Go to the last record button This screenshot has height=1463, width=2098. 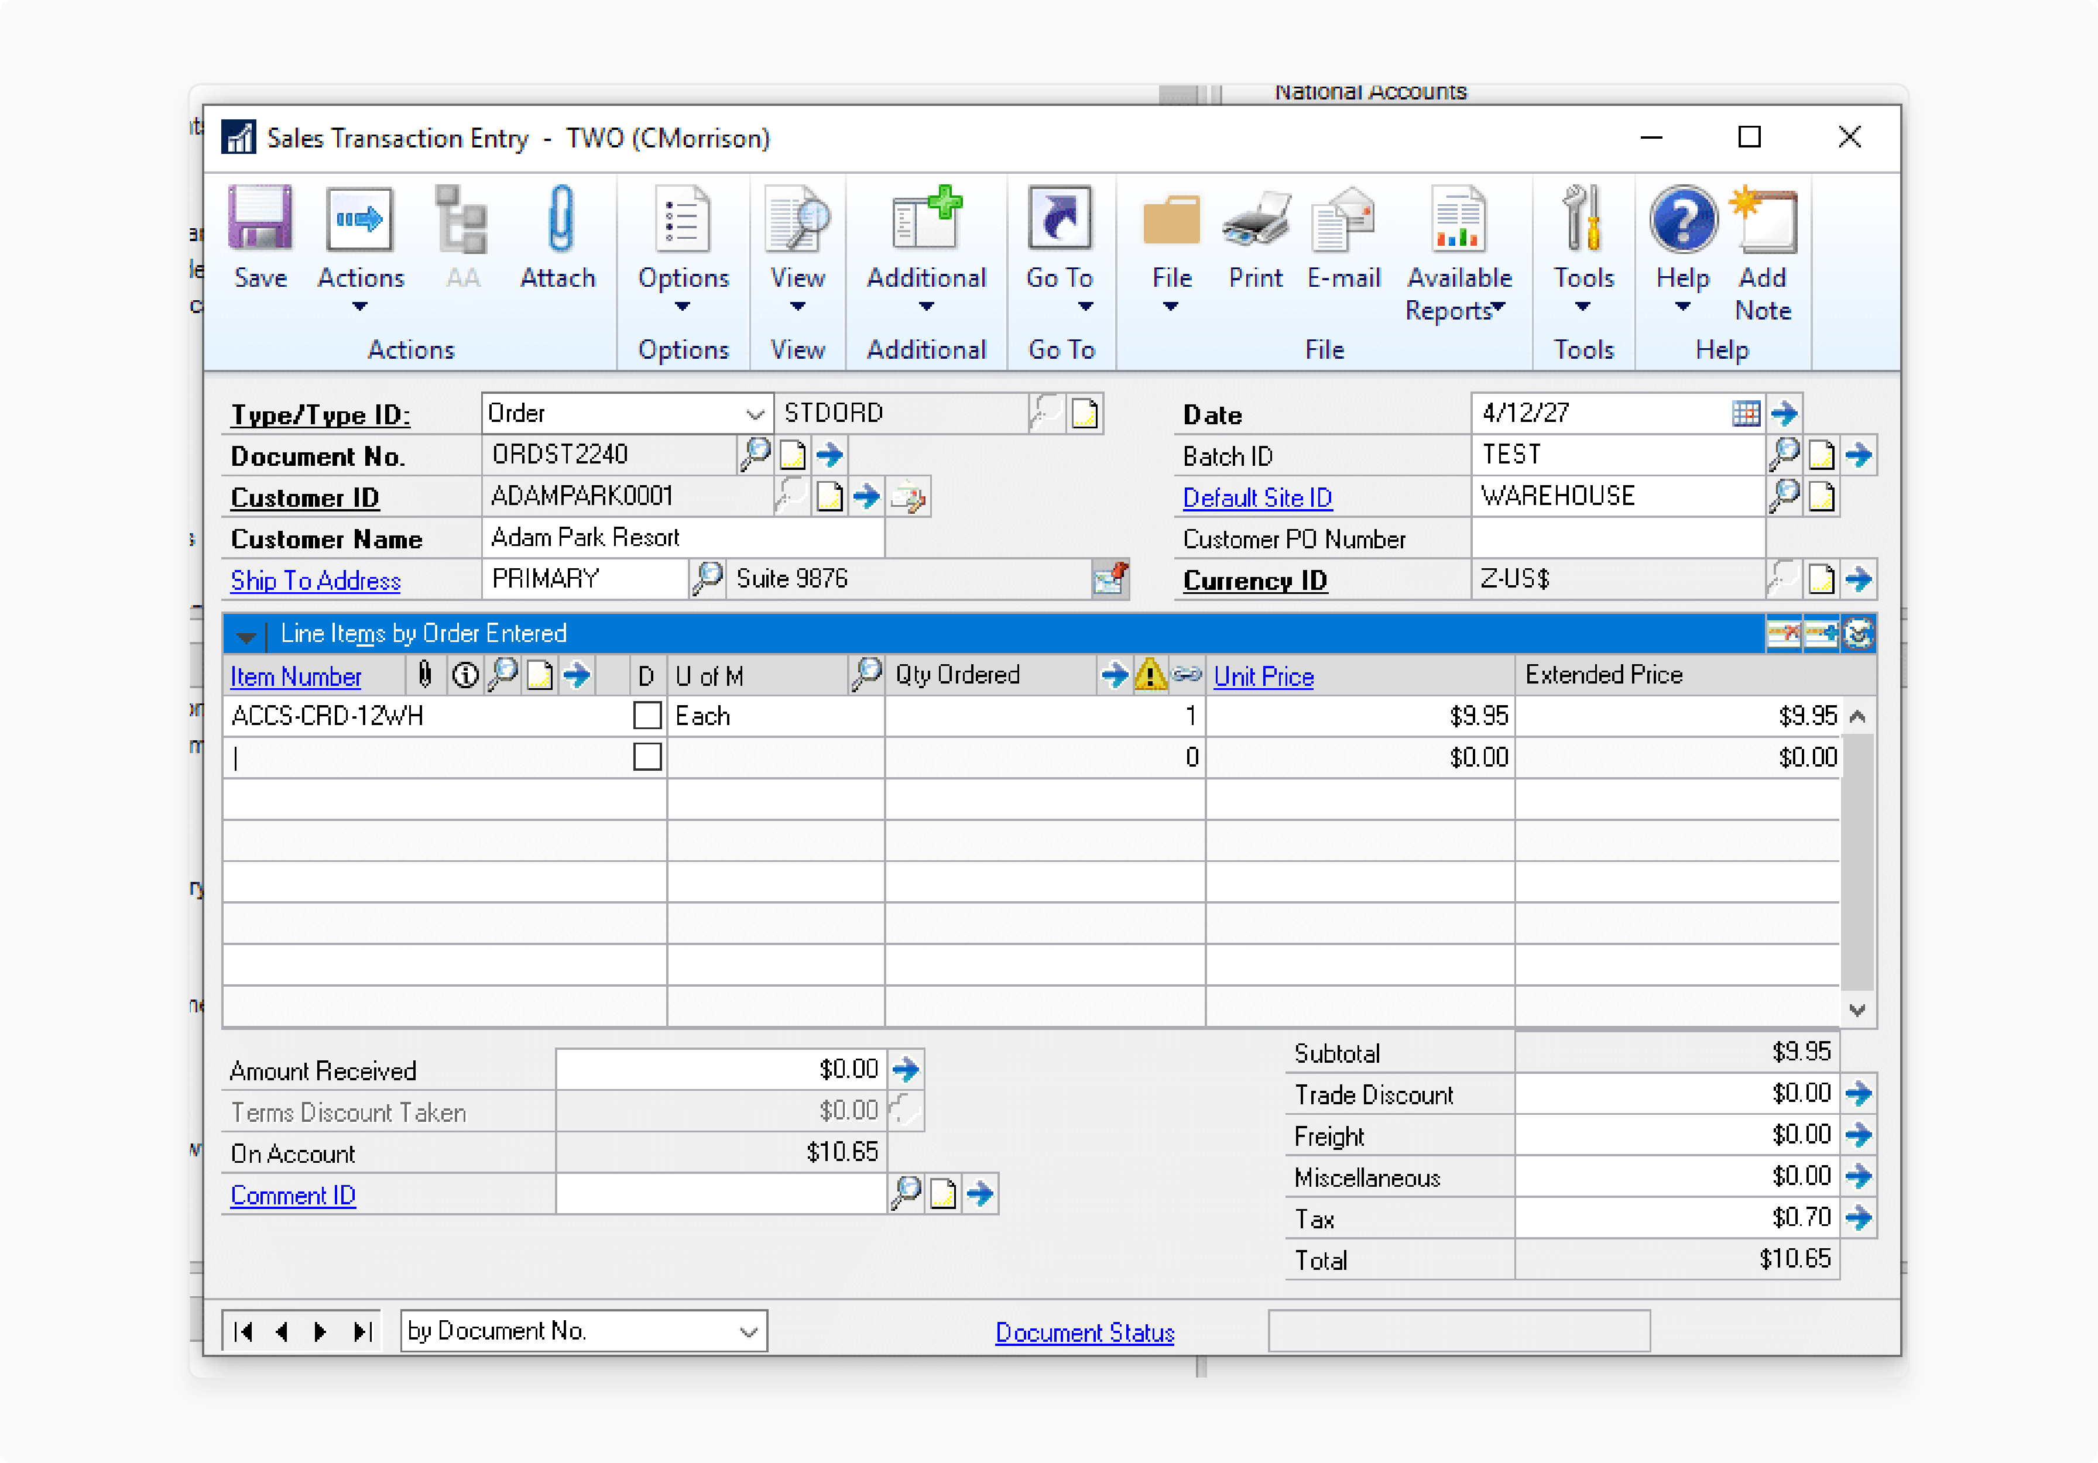pos(362,1331)
